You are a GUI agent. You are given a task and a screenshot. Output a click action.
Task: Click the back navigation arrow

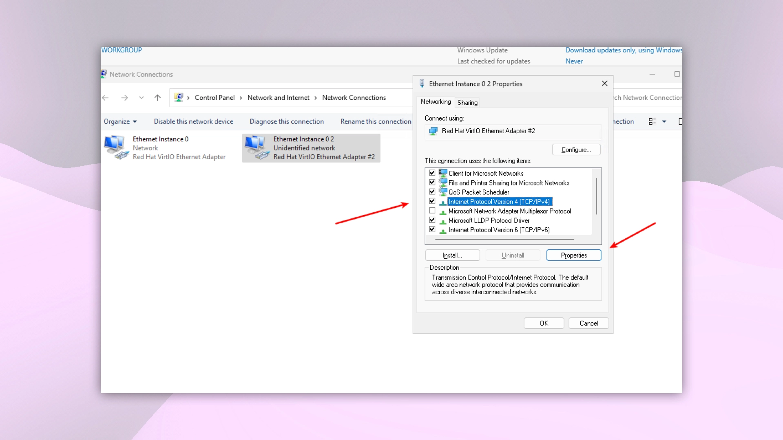pos(105,98)
